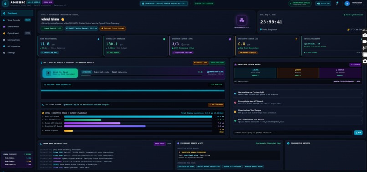Click the Voice Console microphone icon in sidebar

point(4,20)
